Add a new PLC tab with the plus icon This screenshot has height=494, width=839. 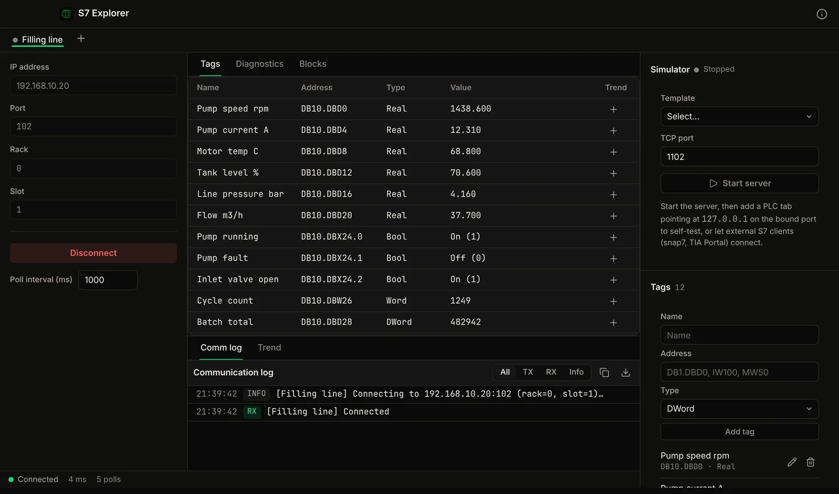[81, 38]
